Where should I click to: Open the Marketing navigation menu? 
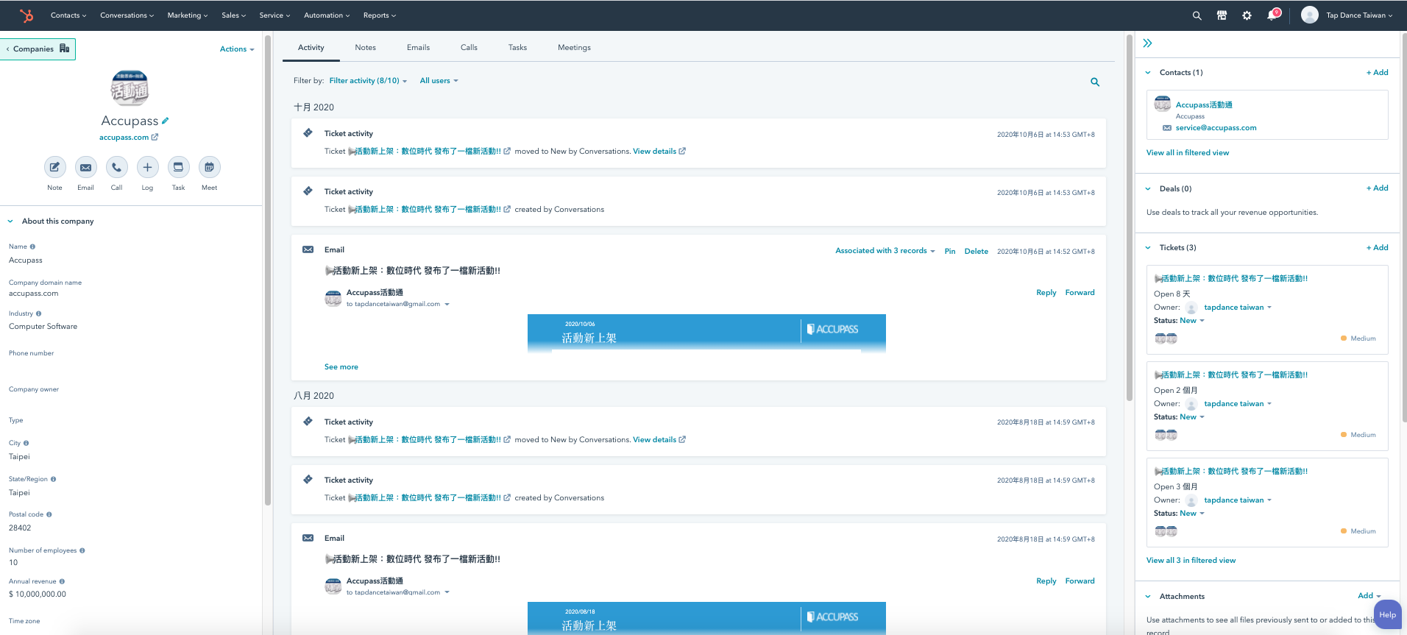[187, 15]
